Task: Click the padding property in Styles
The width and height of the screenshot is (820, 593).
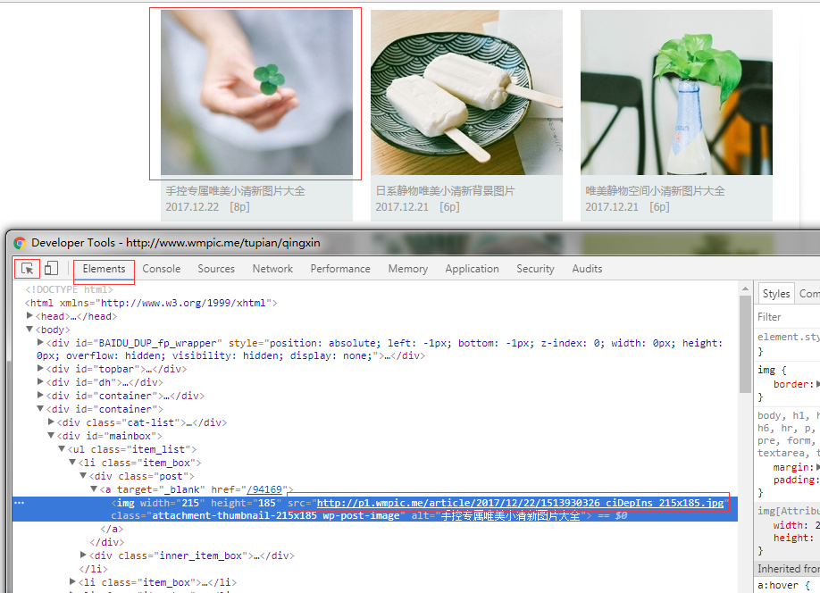Action: point(795,480)
